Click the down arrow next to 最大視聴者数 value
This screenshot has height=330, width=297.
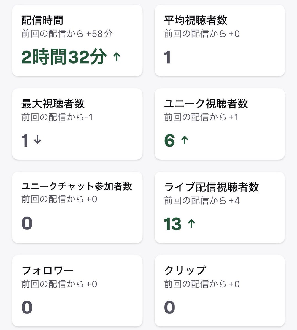(37, 140)
